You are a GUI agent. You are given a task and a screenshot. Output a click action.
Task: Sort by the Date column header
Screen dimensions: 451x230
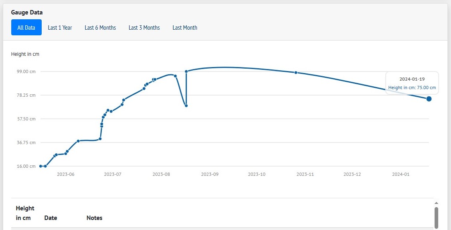click(x=51, y=218)
